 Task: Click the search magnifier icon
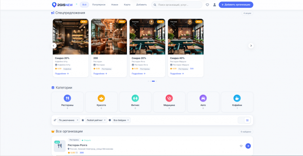[155, 5]
